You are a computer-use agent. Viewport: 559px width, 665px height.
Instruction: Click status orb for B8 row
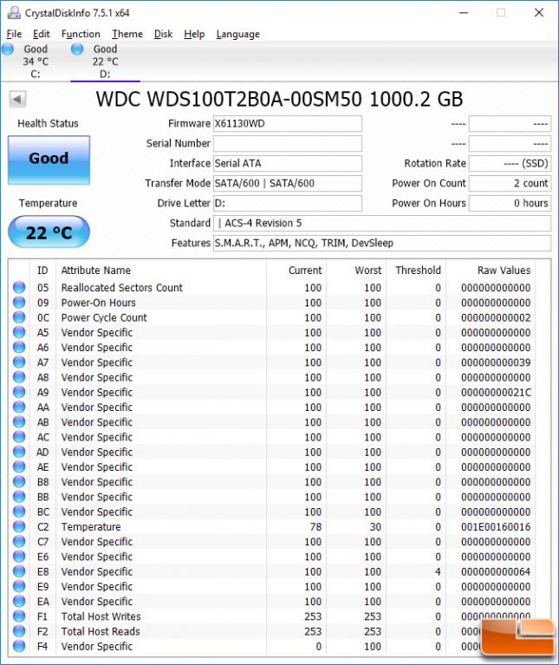click(x=19, y=482)
